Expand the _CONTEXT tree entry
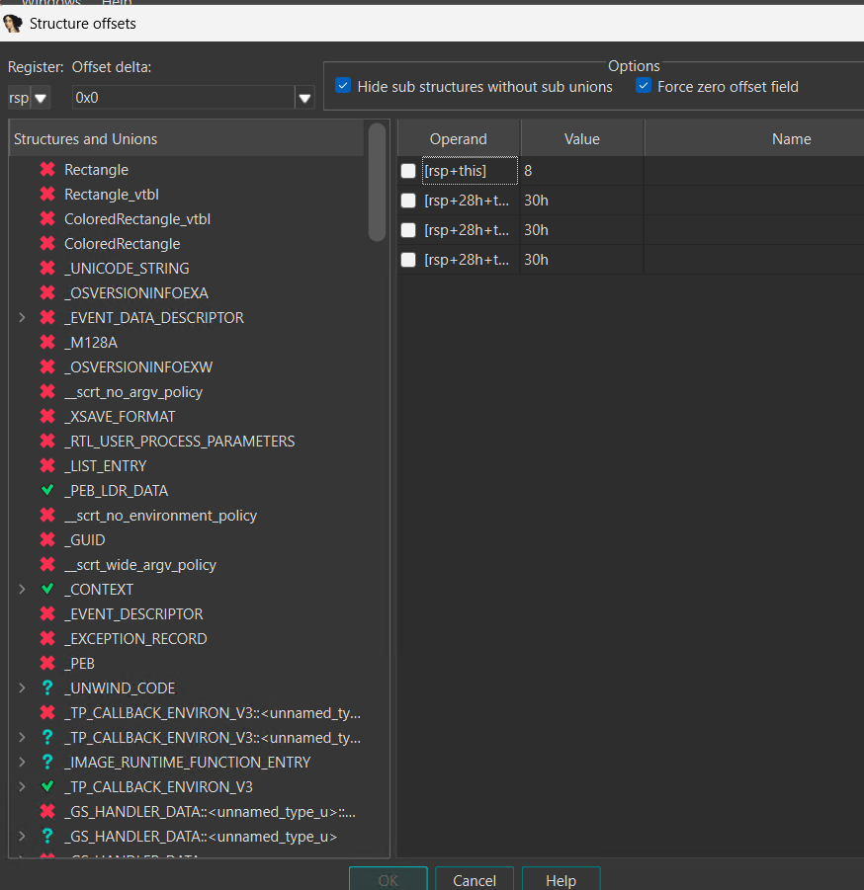 pos(22,589)
